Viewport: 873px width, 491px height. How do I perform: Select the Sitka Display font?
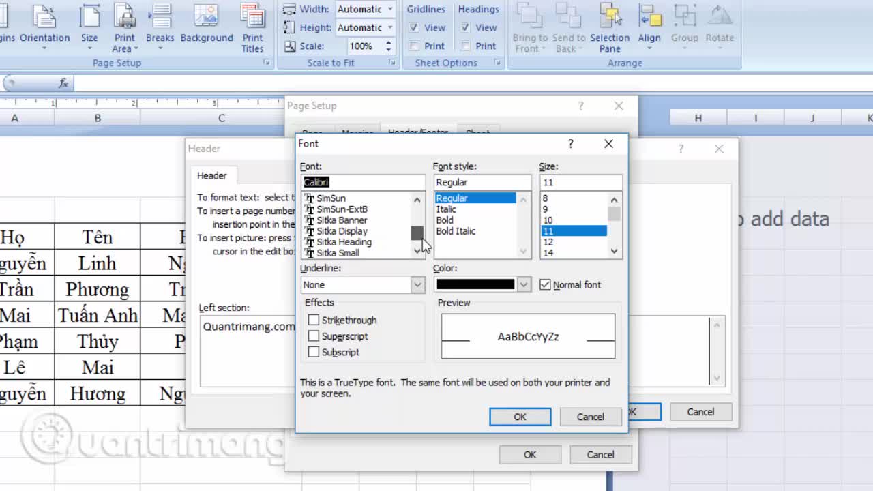[342, 231]
